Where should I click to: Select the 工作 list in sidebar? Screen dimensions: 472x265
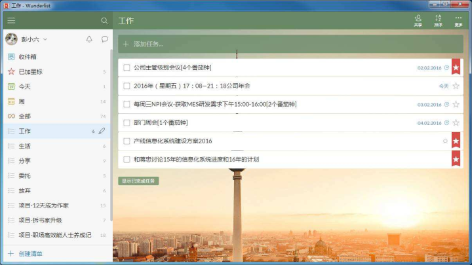pyautogui.click(x=57, y=131)
